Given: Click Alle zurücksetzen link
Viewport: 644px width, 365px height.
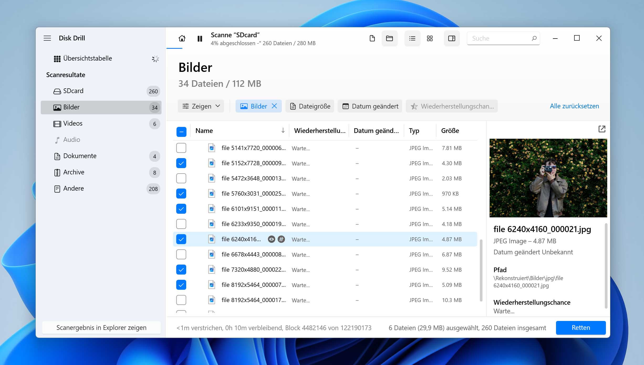Looking at the screenshot, I should click(574, 106).
